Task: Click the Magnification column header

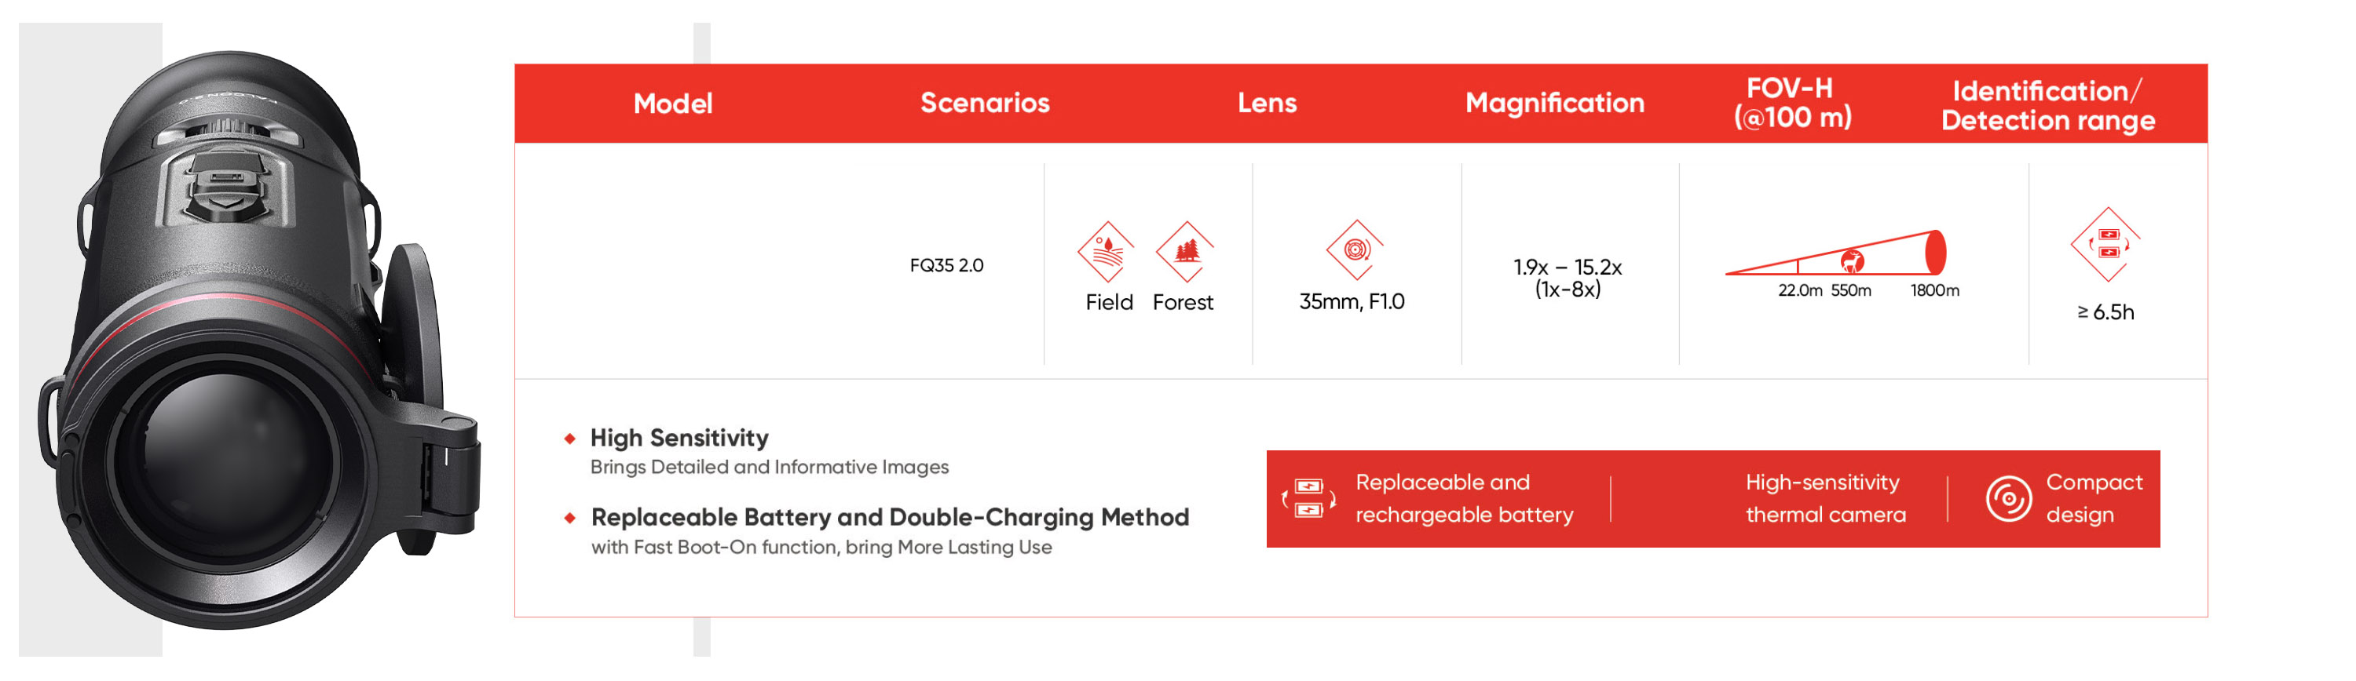Action: point(1554,104)
